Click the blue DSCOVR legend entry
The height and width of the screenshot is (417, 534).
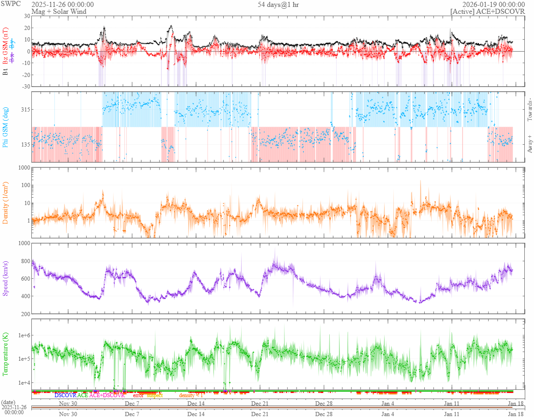(65, 395)
